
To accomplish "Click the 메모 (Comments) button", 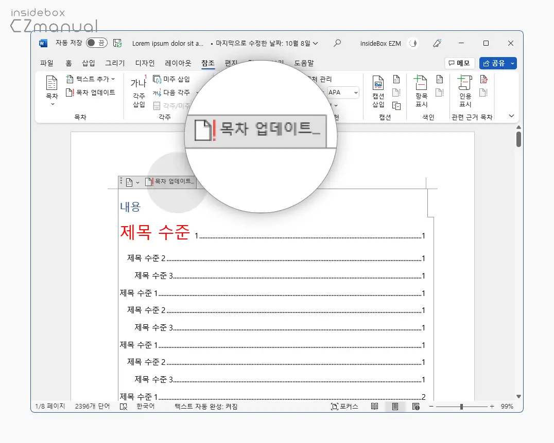I will click(458, 63).
